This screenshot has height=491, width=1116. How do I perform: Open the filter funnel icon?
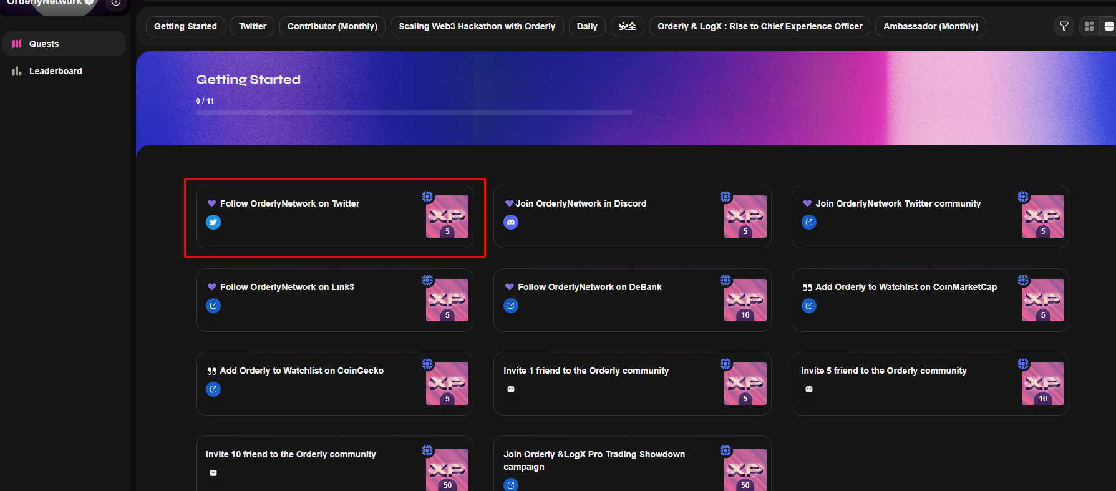tap(1064, 26)
